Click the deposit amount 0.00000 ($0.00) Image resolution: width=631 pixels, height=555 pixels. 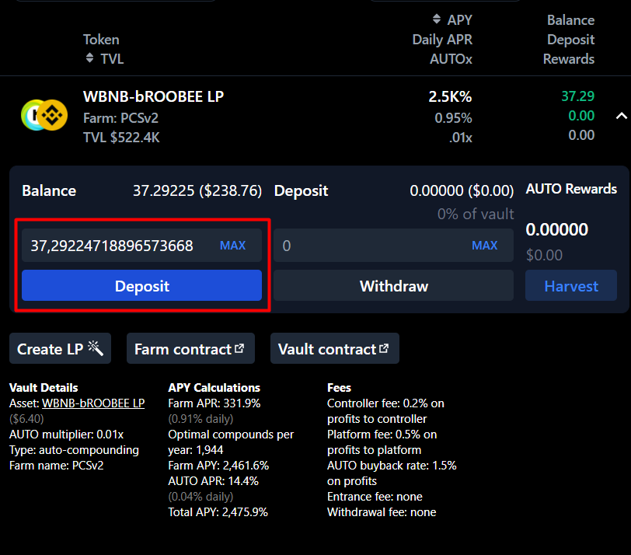tap(462, 190)
